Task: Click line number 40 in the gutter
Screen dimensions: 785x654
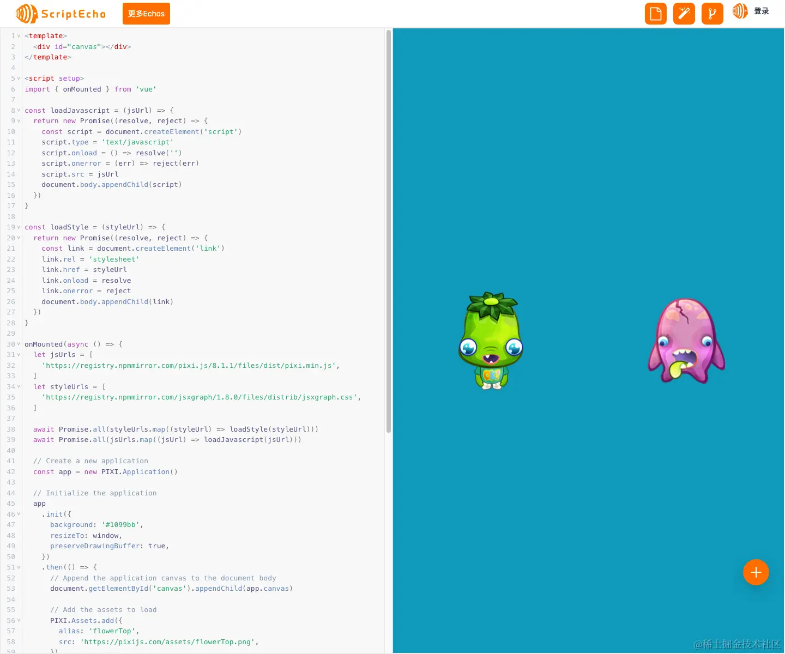Action: tap(11, 451)
